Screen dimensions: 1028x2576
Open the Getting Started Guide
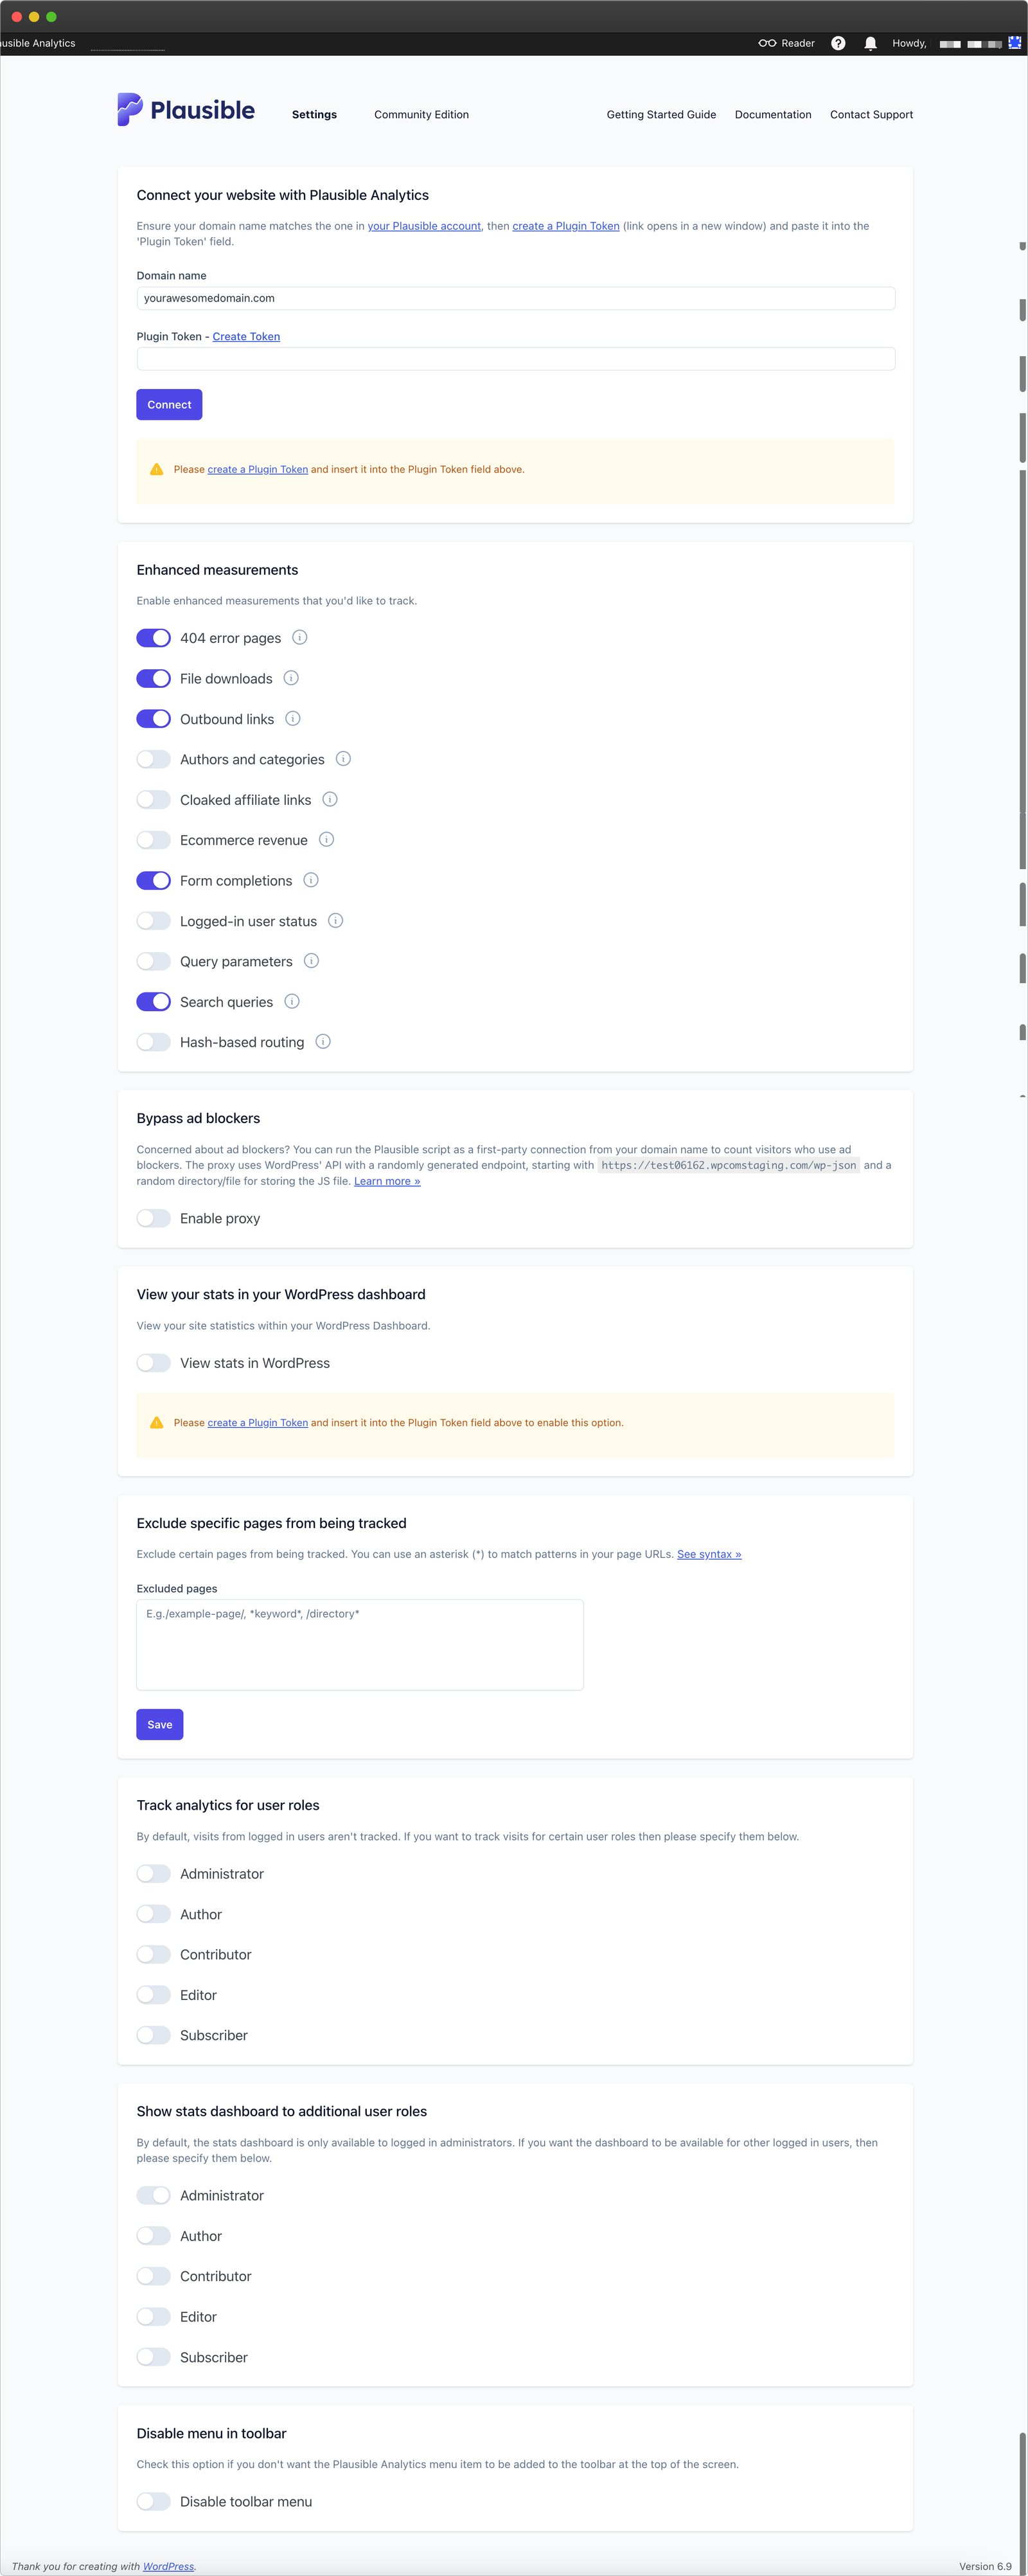point(660,114)
